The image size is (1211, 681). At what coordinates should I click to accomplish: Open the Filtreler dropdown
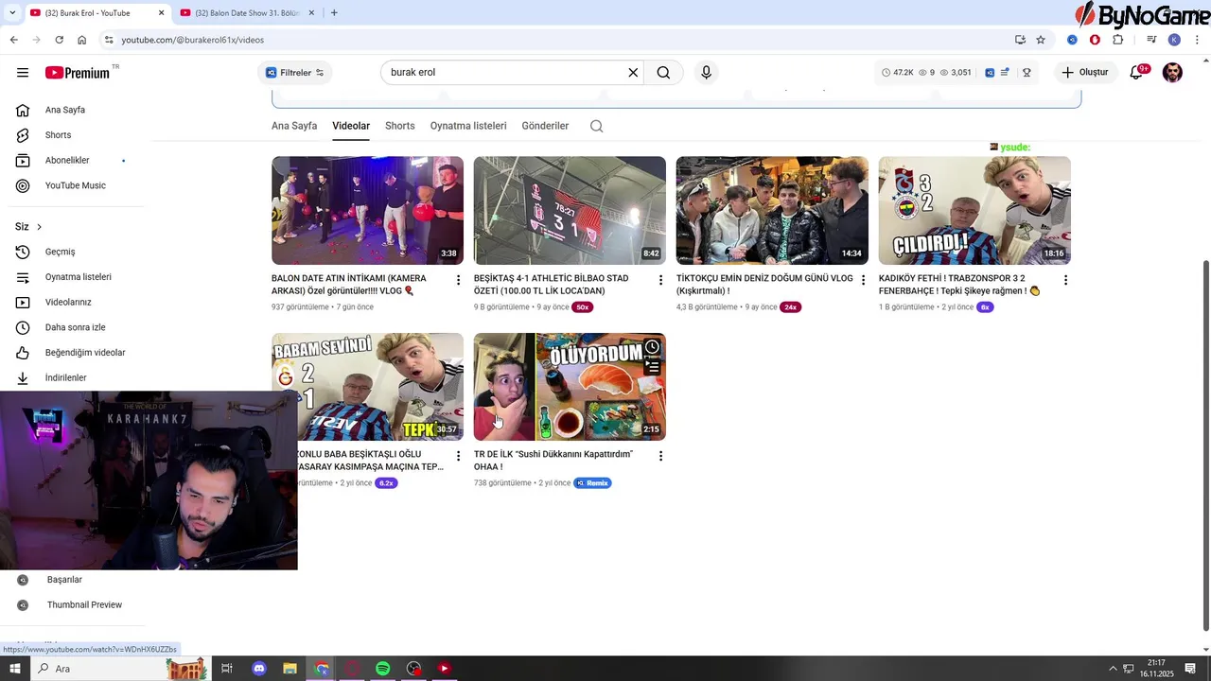pyautogui.click(x=295, y=73)
